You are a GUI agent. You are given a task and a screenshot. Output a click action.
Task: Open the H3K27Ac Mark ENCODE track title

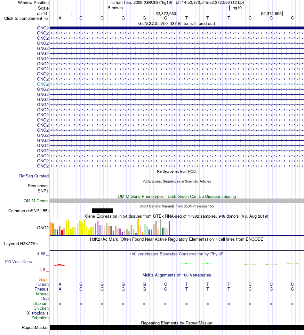pos(177,239)
